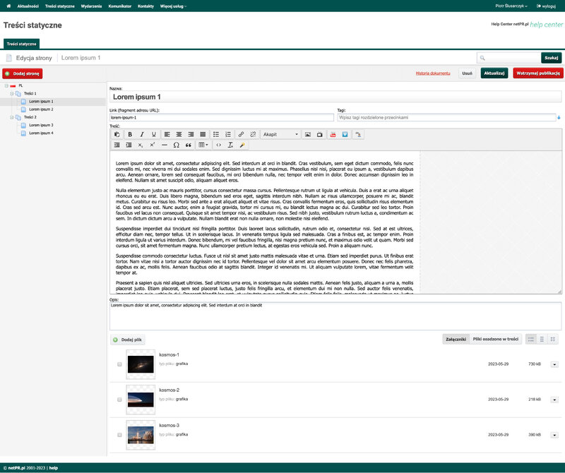Click the insert image toolbar icon

pyautogui.click(x=307, y=134)
